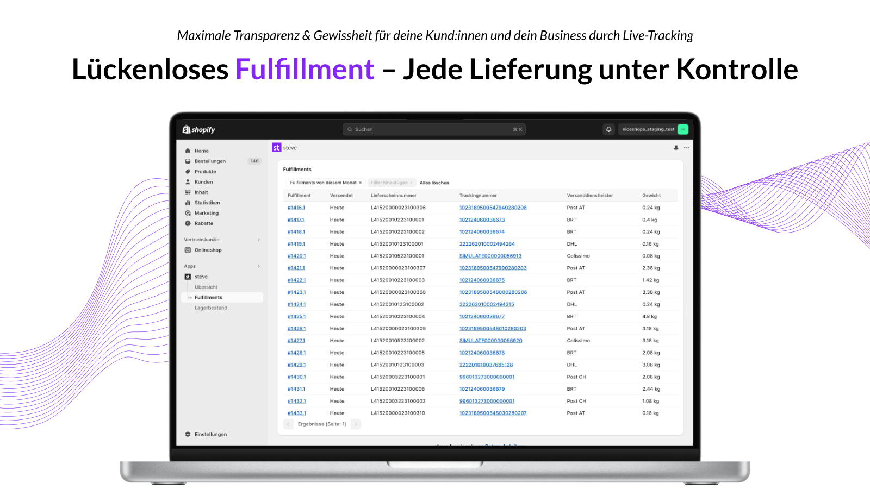Open fulfillment #1420.1

pyautogui.click(x=297, y=256)
